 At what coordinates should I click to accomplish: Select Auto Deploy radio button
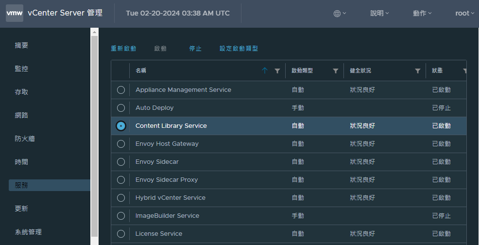121,108
